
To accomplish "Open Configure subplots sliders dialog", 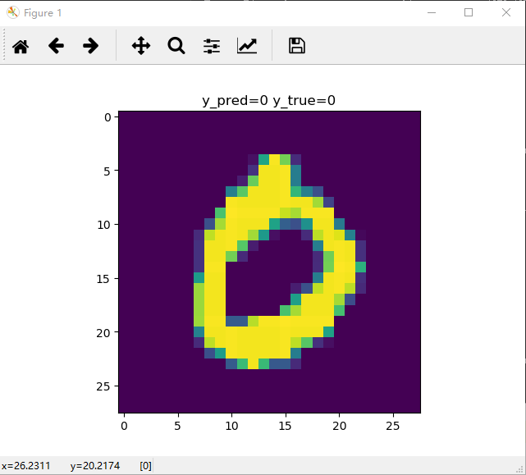I will click(212, 46).
